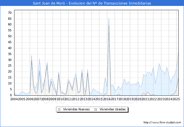Image resolution: width=184 pixels, height=127 pixels.
Task: Click the x-axis year 2022
Action: tap(153, 99)
